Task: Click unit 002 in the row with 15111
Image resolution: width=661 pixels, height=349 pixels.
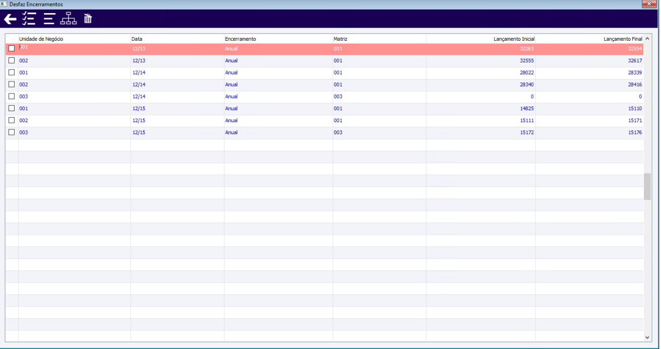Action: point(75,121)
